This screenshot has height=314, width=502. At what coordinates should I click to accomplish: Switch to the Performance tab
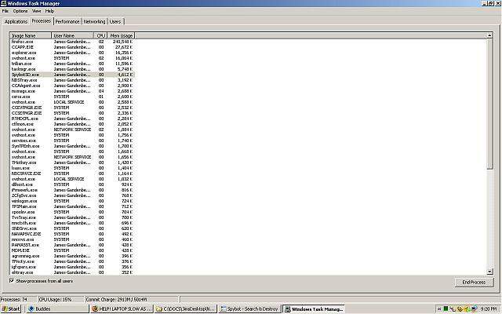coord(67,21)
